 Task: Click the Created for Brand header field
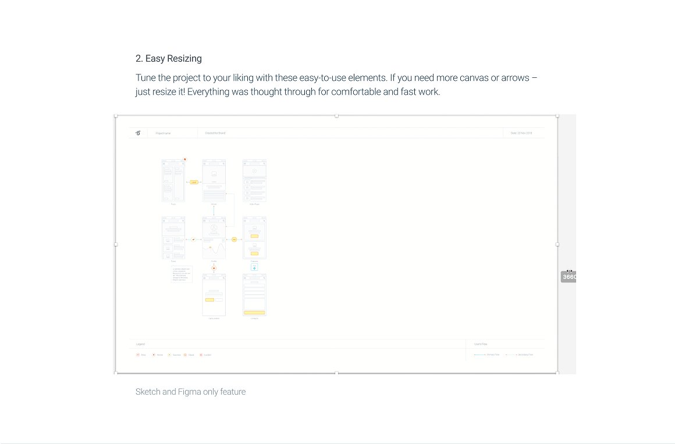215,133
